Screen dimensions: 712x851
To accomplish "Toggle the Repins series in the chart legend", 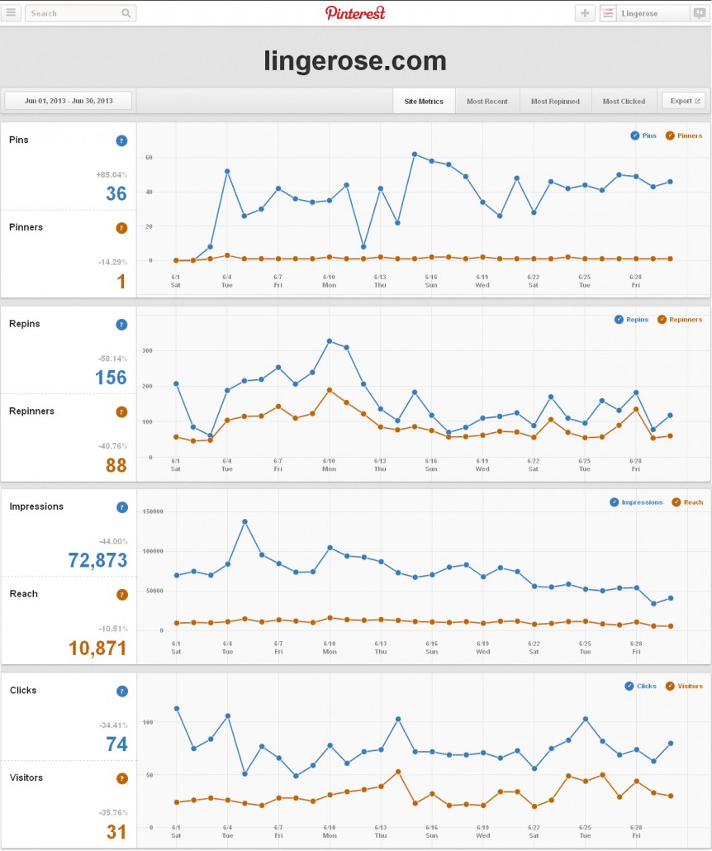I will click(631, 320).
